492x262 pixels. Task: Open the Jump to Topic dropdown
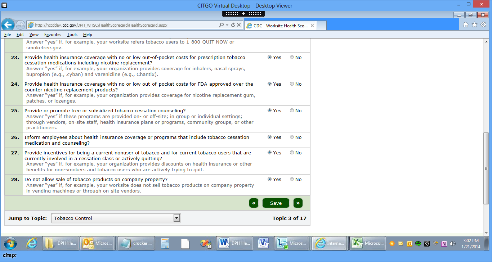(116, 218)
